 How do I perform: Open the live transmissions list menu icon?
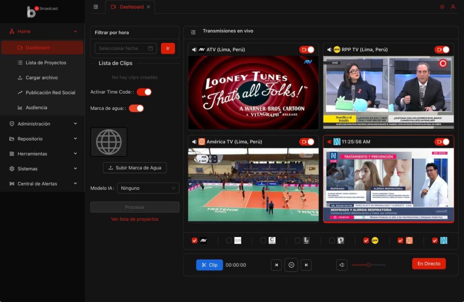click(x=193, y=32)
